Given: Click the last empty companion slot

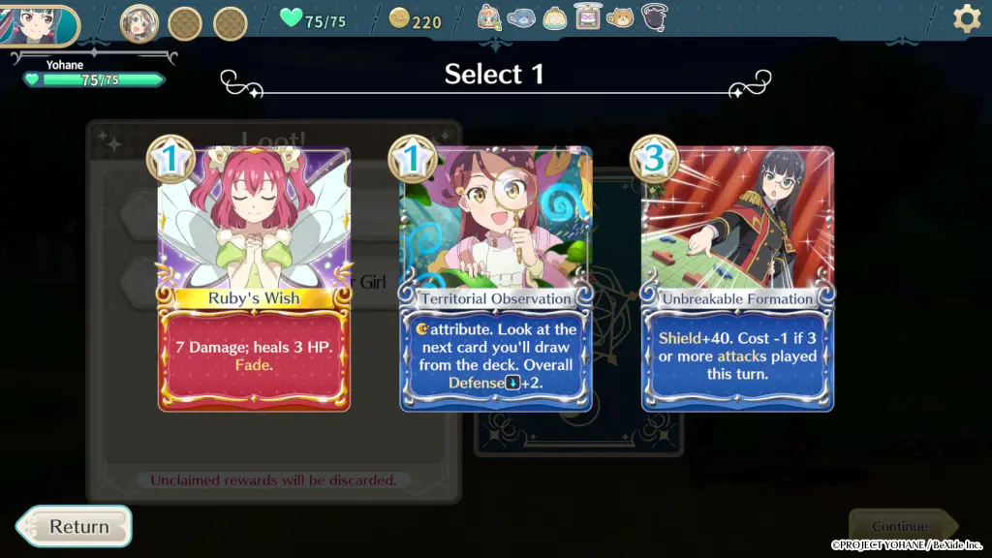Looking at the screenshot, I should pyautogui.click(x=231, y=23).
